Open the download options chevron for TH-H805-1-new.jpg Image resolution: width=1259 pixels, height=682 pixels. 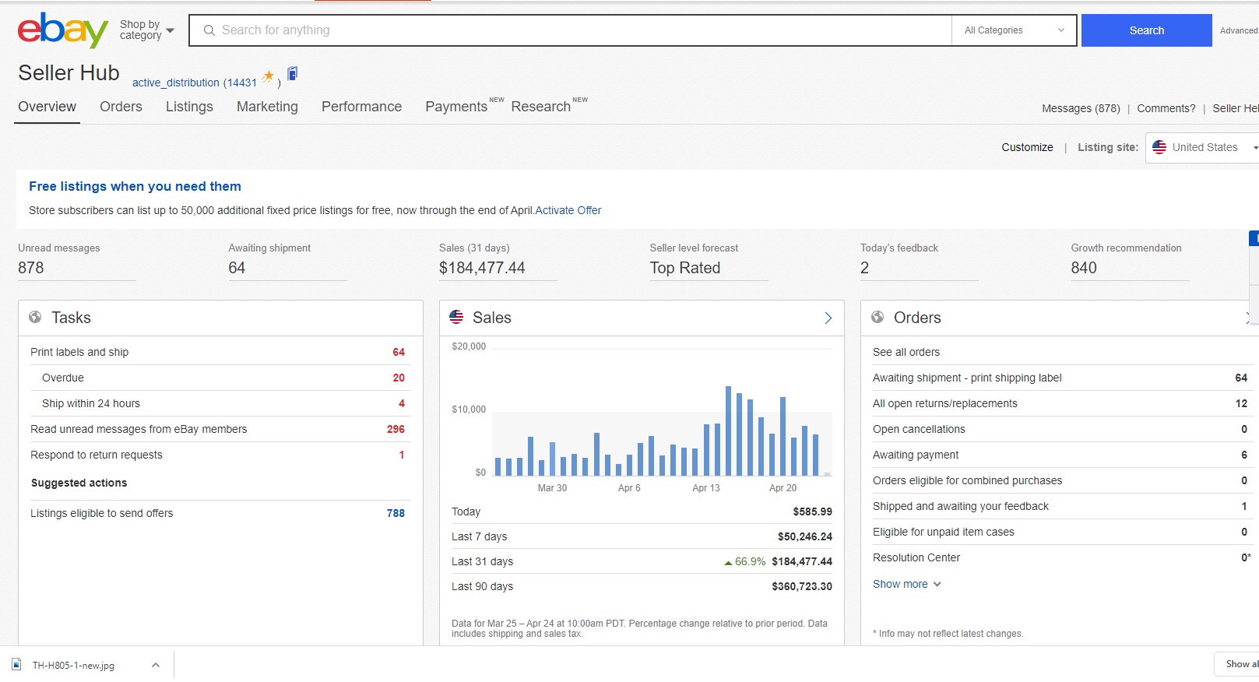coord(156,665)
